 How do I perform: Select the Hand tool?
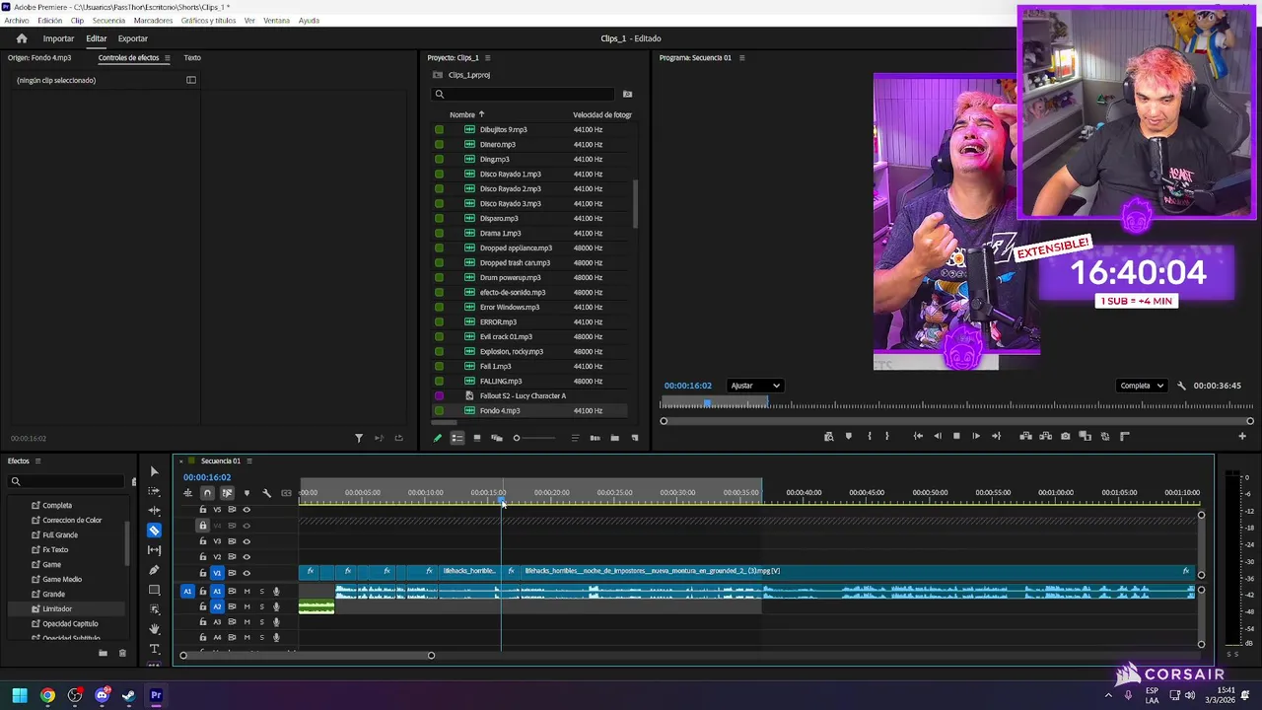pyautogui.click(x=154, y=629)
